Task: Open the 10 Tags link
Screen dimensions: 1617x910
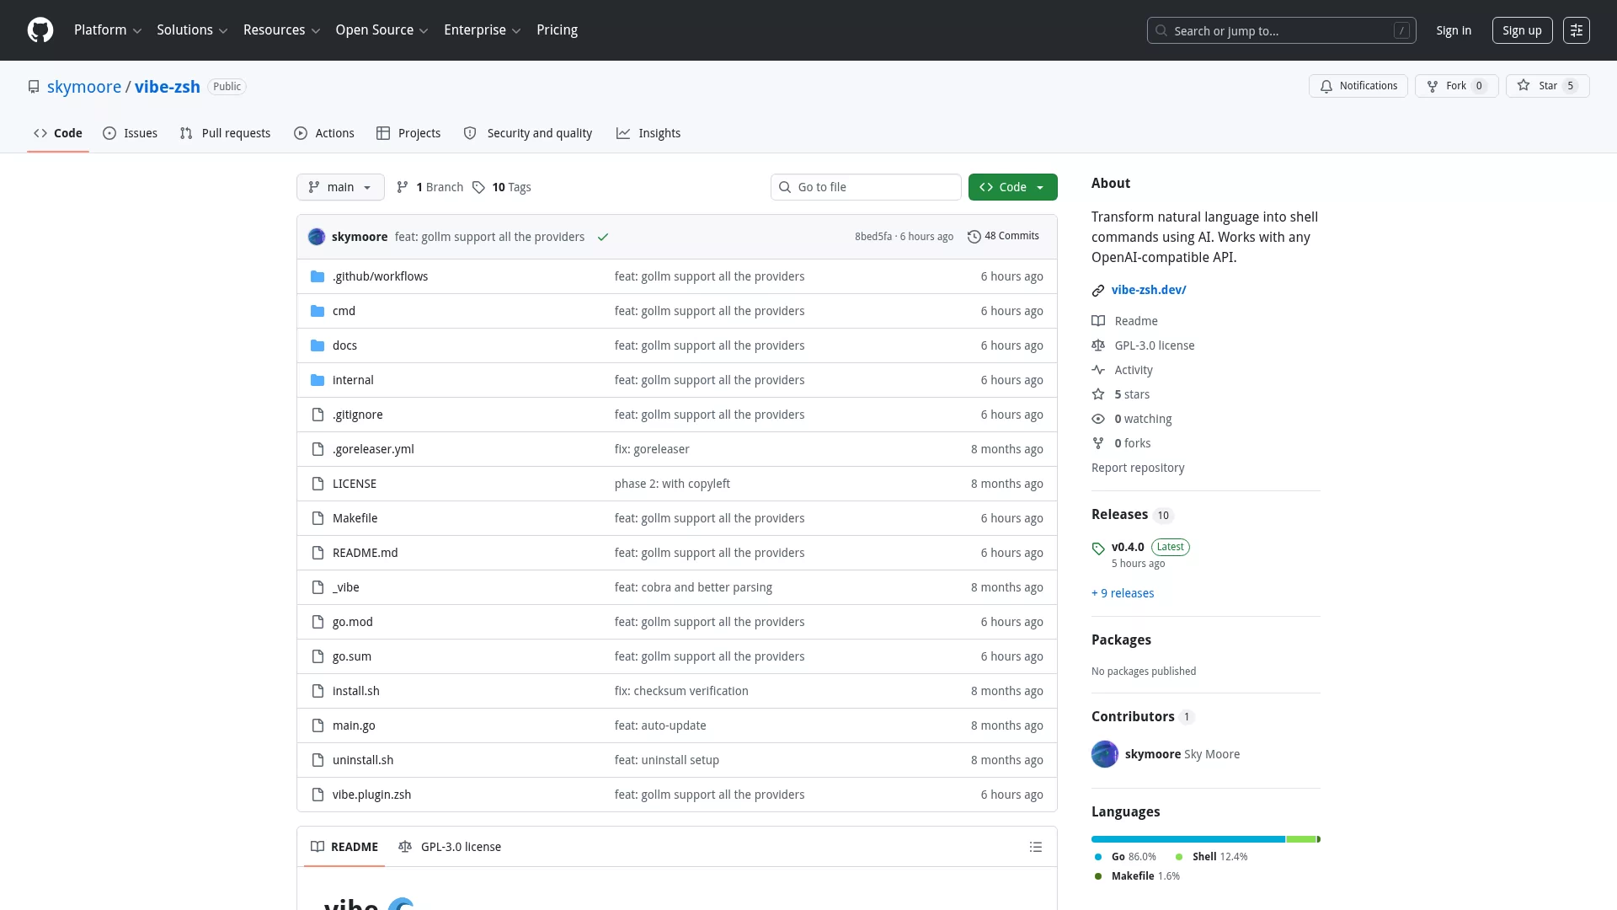Action: pyautogui.click(x=502, y=187)
